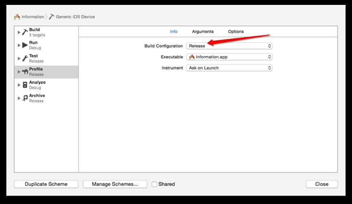
Task: Switch to the Options tab
Action: click(x=236, y=31)
